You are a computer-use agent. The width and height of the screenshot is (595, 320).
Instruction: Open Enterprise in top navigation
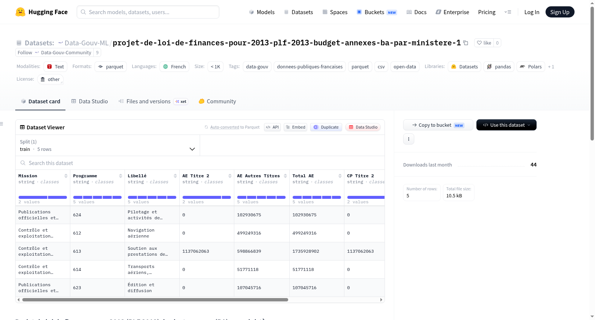(452, 12)
